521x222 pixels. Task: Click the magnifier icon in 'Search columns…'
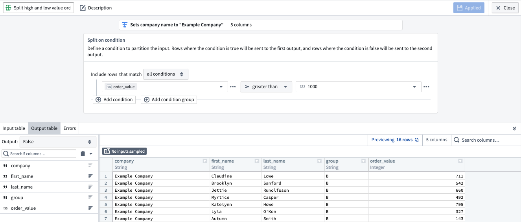[x=457, y=140]
